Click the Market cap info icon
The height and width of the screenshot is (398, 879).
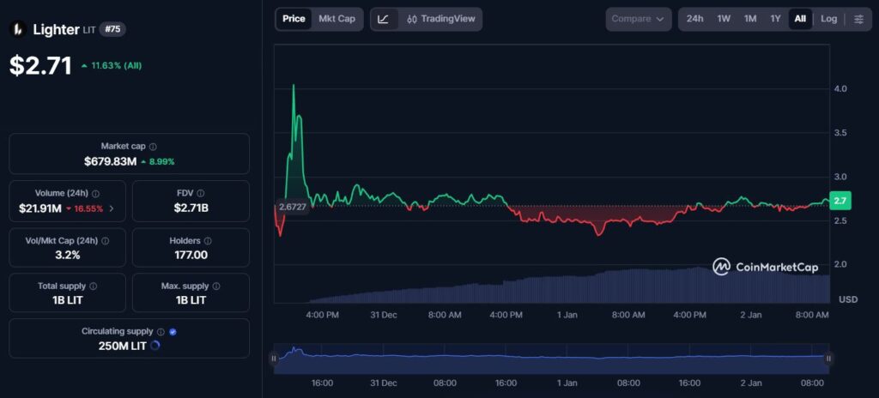point(153,147)
